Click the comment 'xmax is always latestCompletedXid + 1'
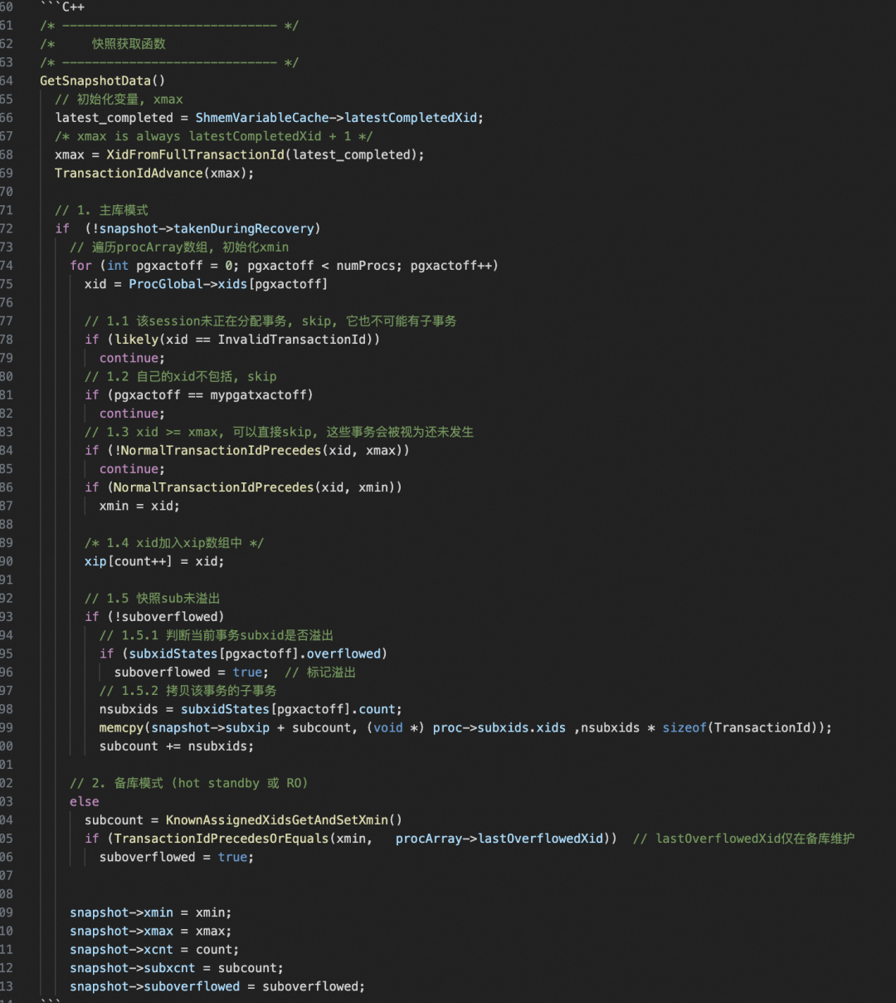This screenshot has height=1003, width=896. 214,136
